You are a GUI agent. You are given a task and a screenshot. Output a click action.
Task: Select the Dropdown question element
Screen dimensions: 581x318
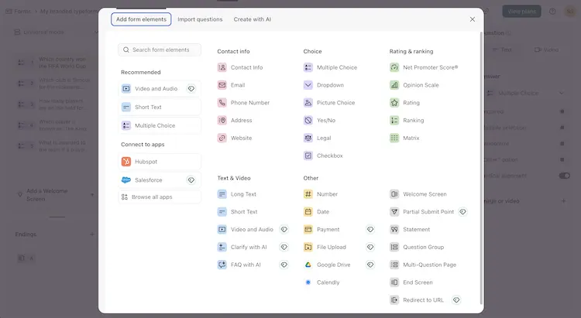pyautogui.click(x=324, y=85)
